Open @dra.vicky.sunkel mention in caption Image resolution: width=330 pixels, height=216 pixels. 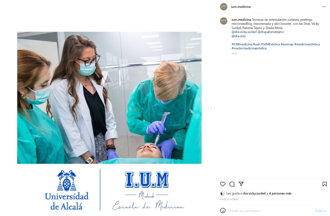[244, 32]
